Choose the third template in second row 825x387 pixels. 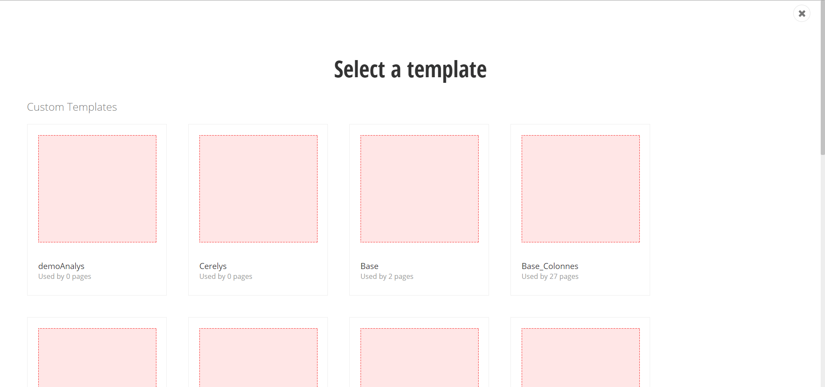tap(419, 357)
